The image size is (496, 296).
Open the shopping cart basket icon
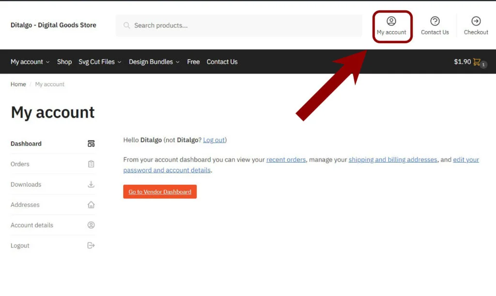(477, 62)
